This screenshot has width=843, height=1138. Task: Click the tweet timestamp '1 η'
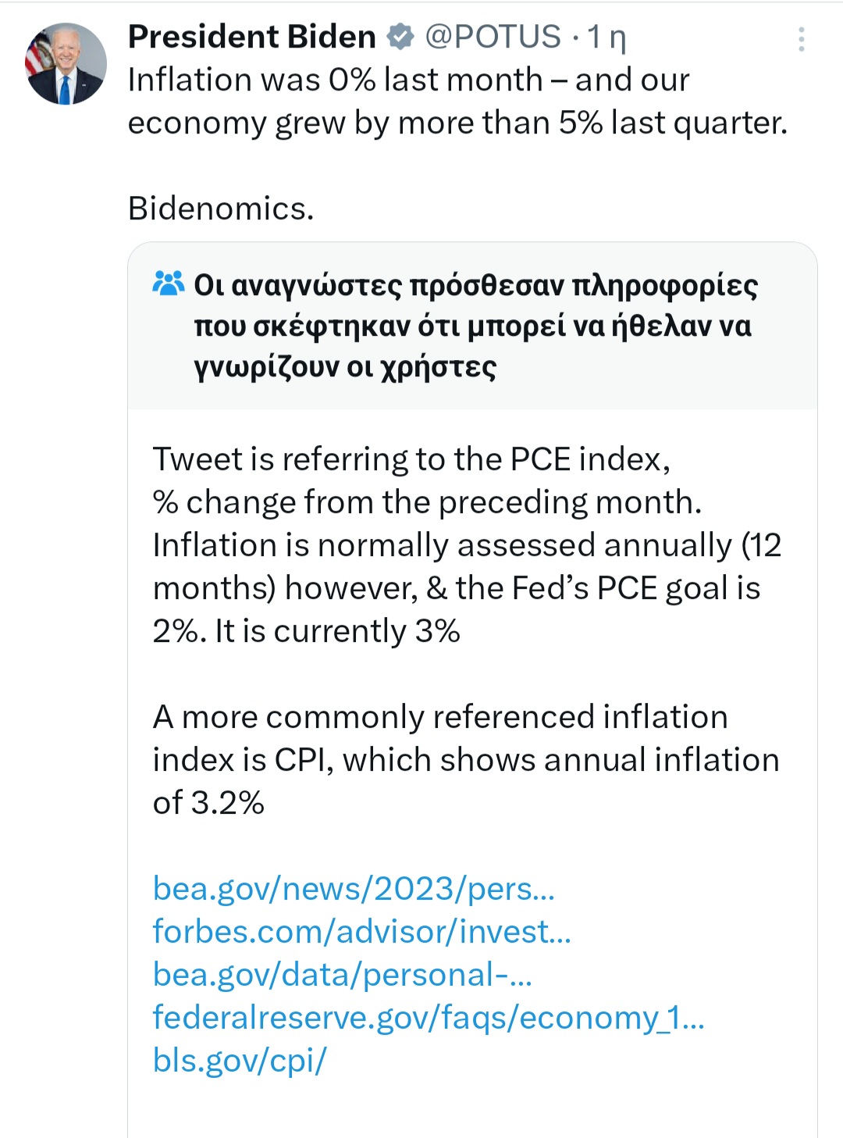(x=606, y=37)
